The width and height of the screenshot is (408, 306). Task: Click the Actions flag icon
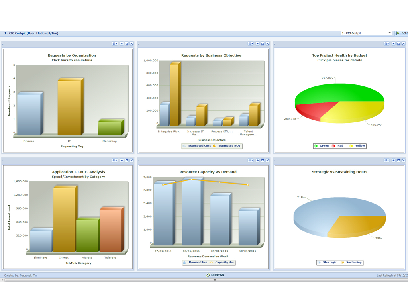coord(398,33)
